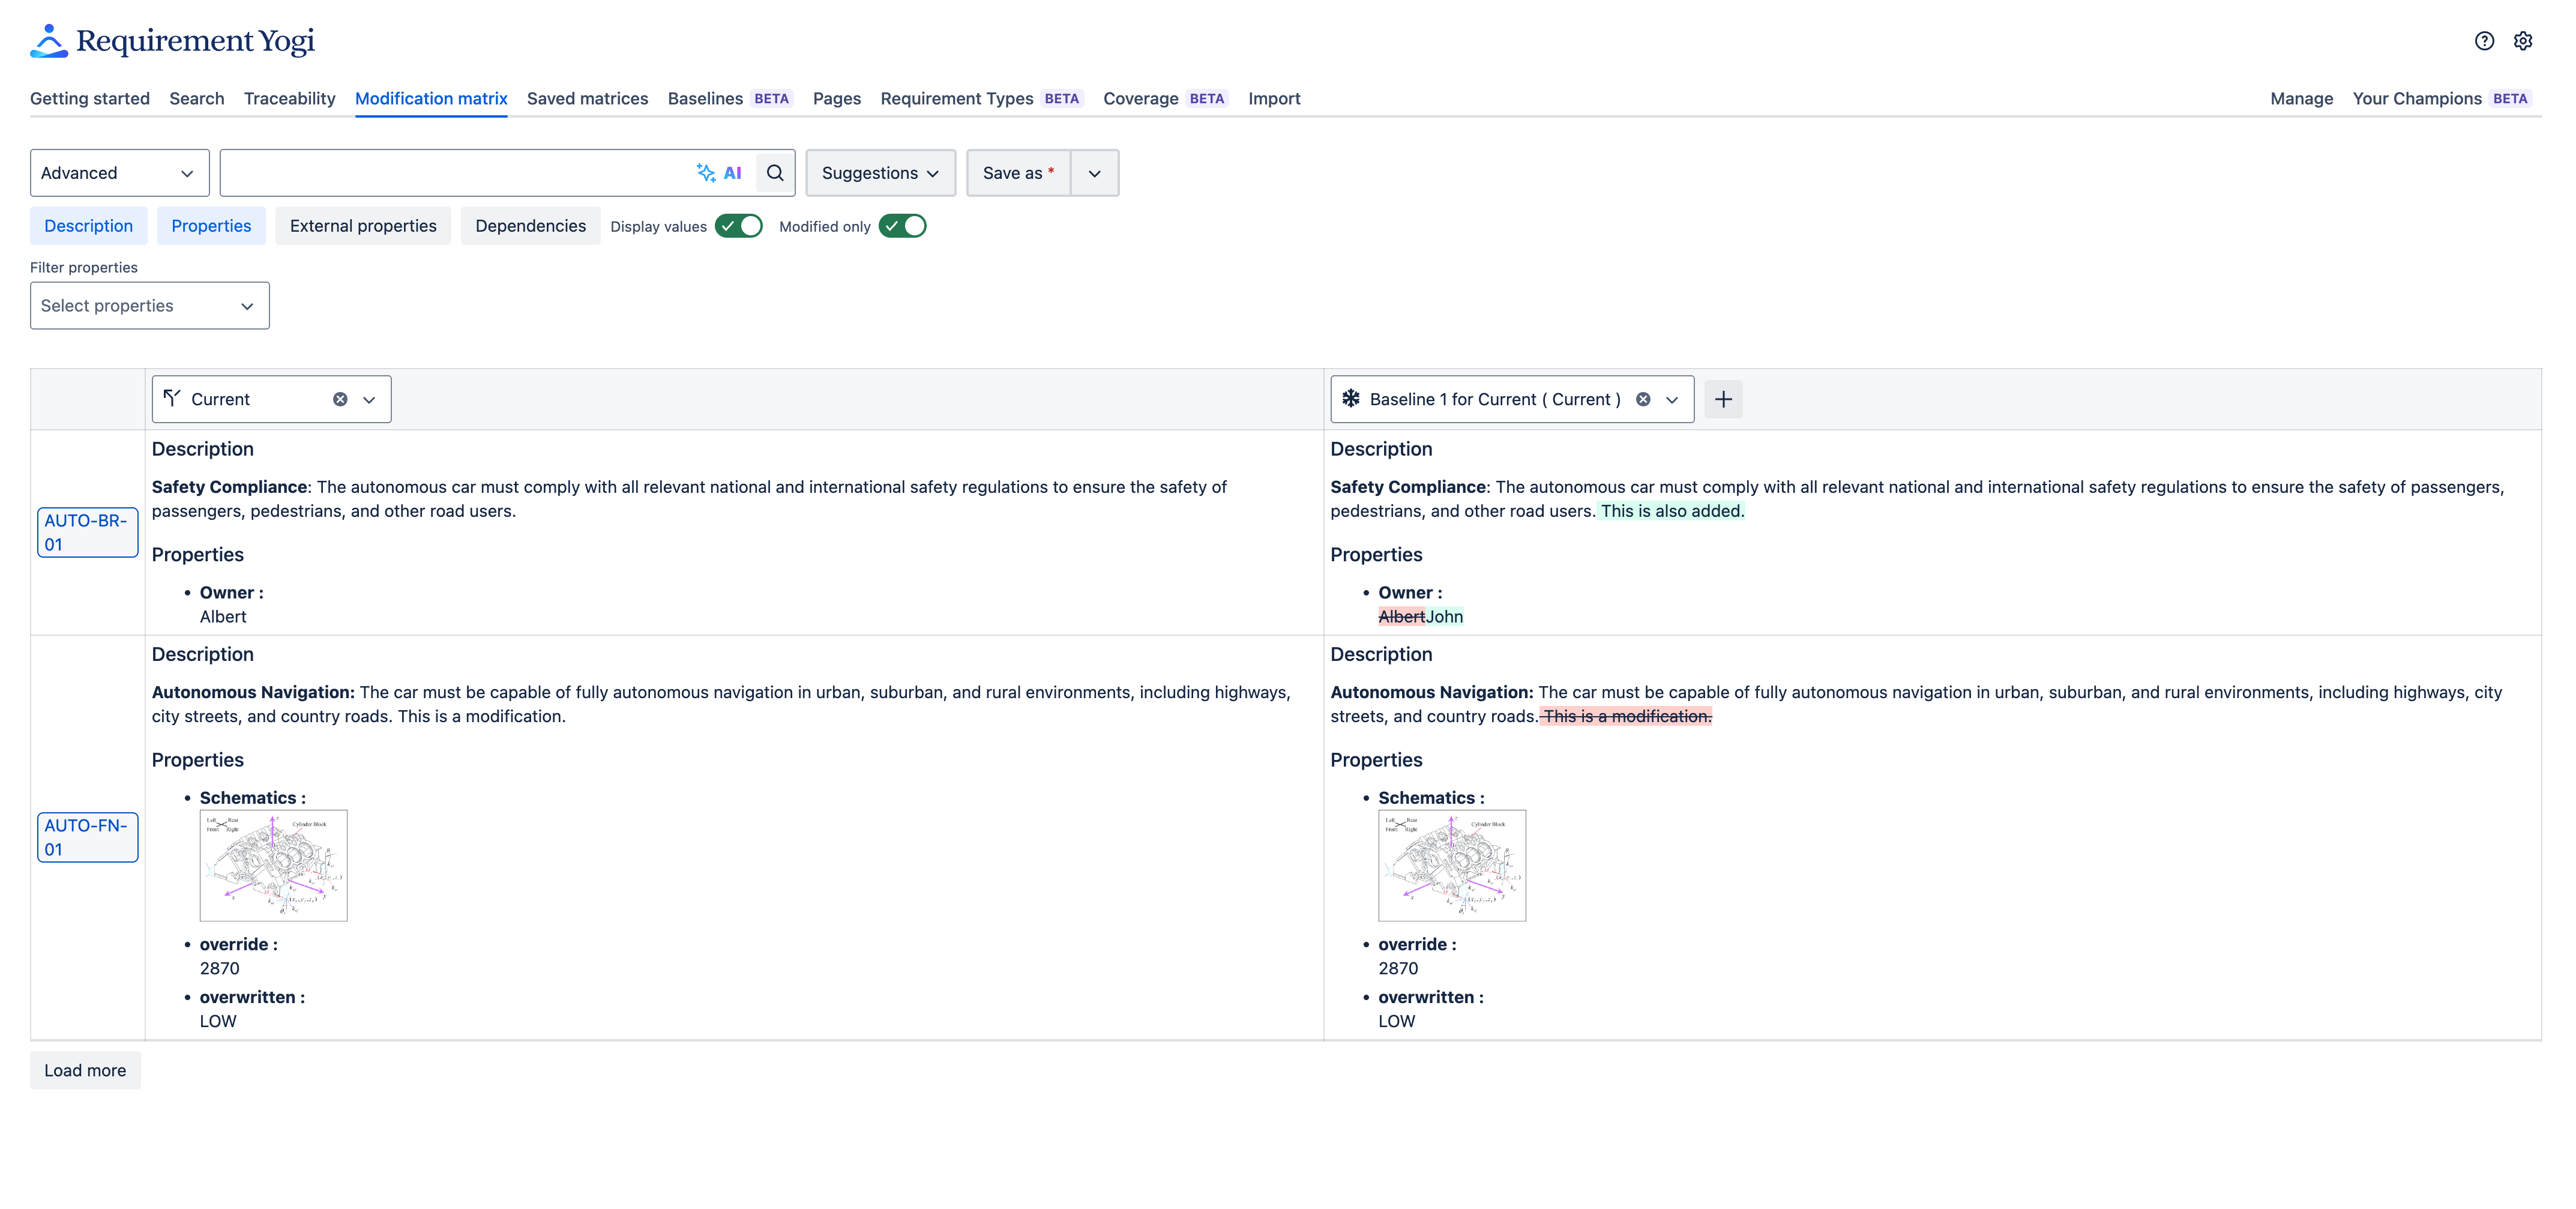Open requirement AUTO-BR-01
This screenshot has width=2576, height=1209.
(x=87, y=532)
